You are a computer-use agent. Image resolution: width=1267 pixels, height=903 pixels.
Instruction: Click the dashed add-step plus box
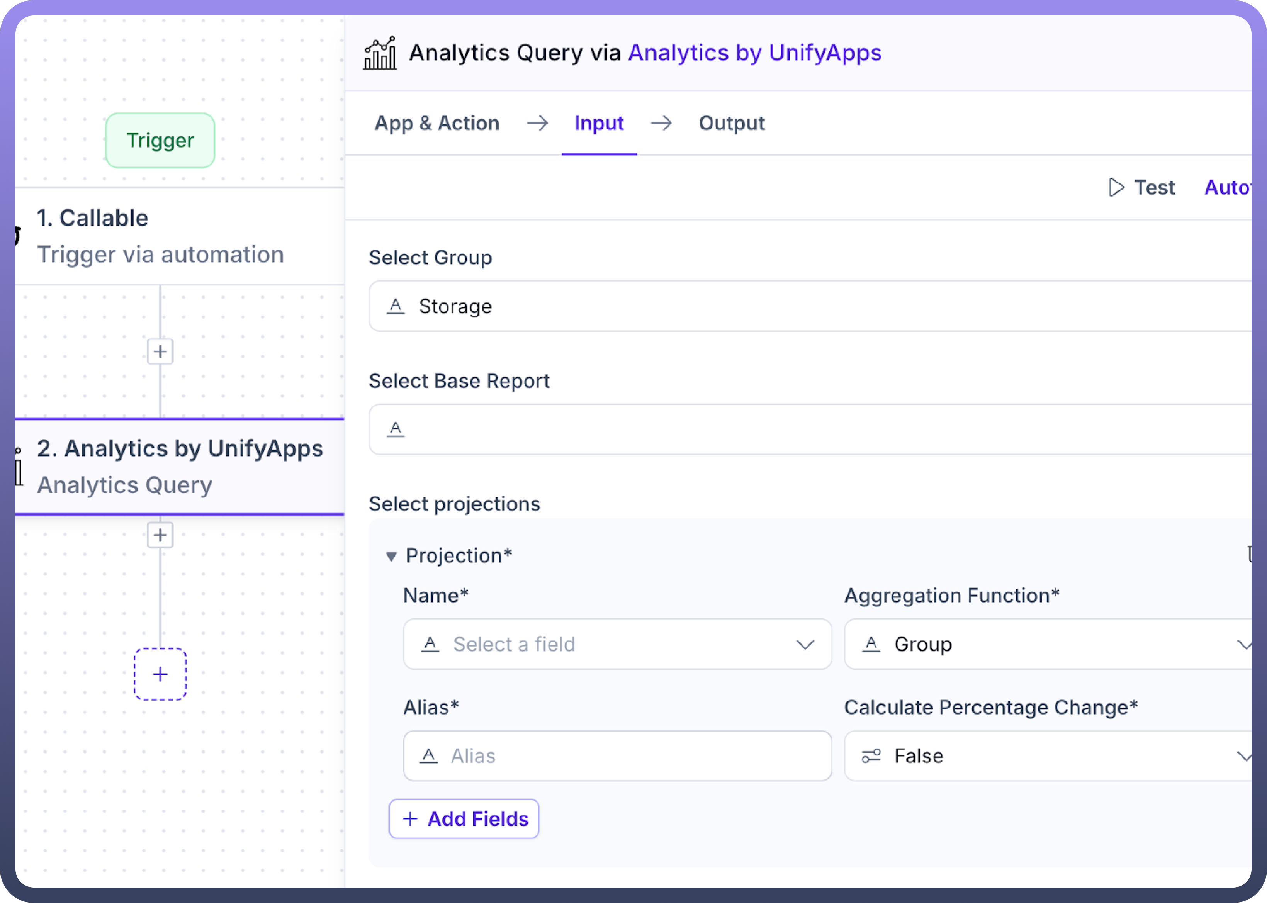(x=160, y=674)
